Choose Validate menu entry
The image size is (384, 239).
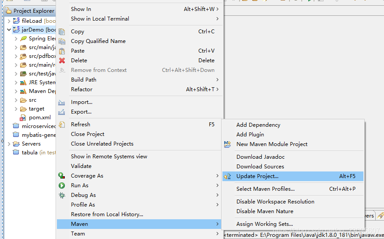[x=140, y=166]
